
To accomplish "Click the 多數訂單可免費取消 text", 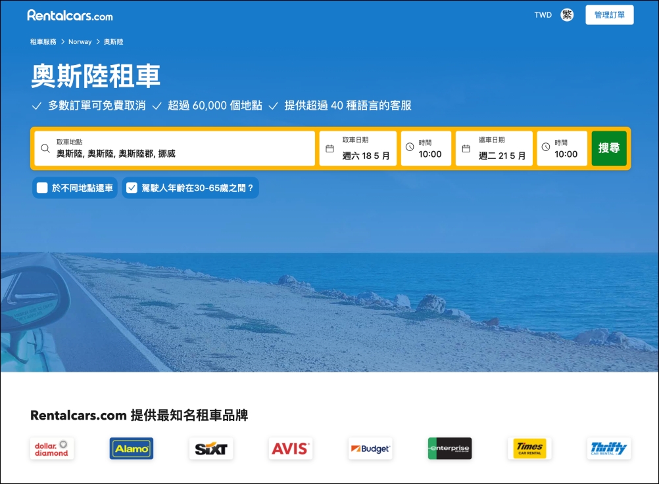I will pyautogui.click(x=97, y=105).
